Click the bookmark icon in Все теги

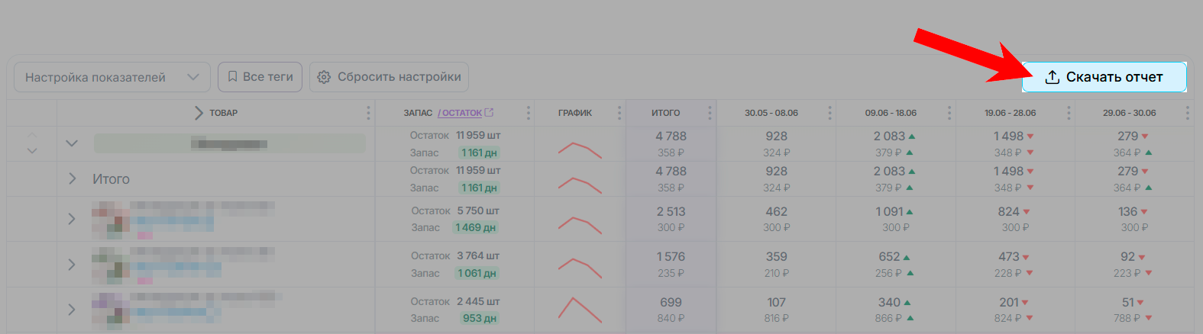click(x=232, y=77)
